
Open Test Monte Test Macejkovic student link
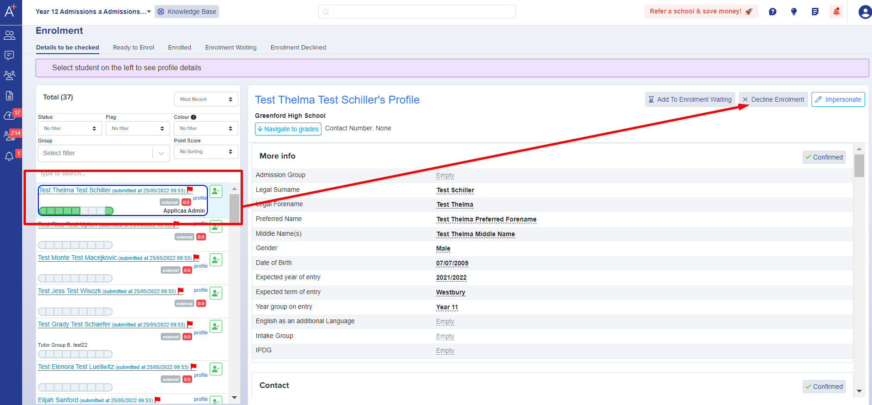[x=77, y=258]
